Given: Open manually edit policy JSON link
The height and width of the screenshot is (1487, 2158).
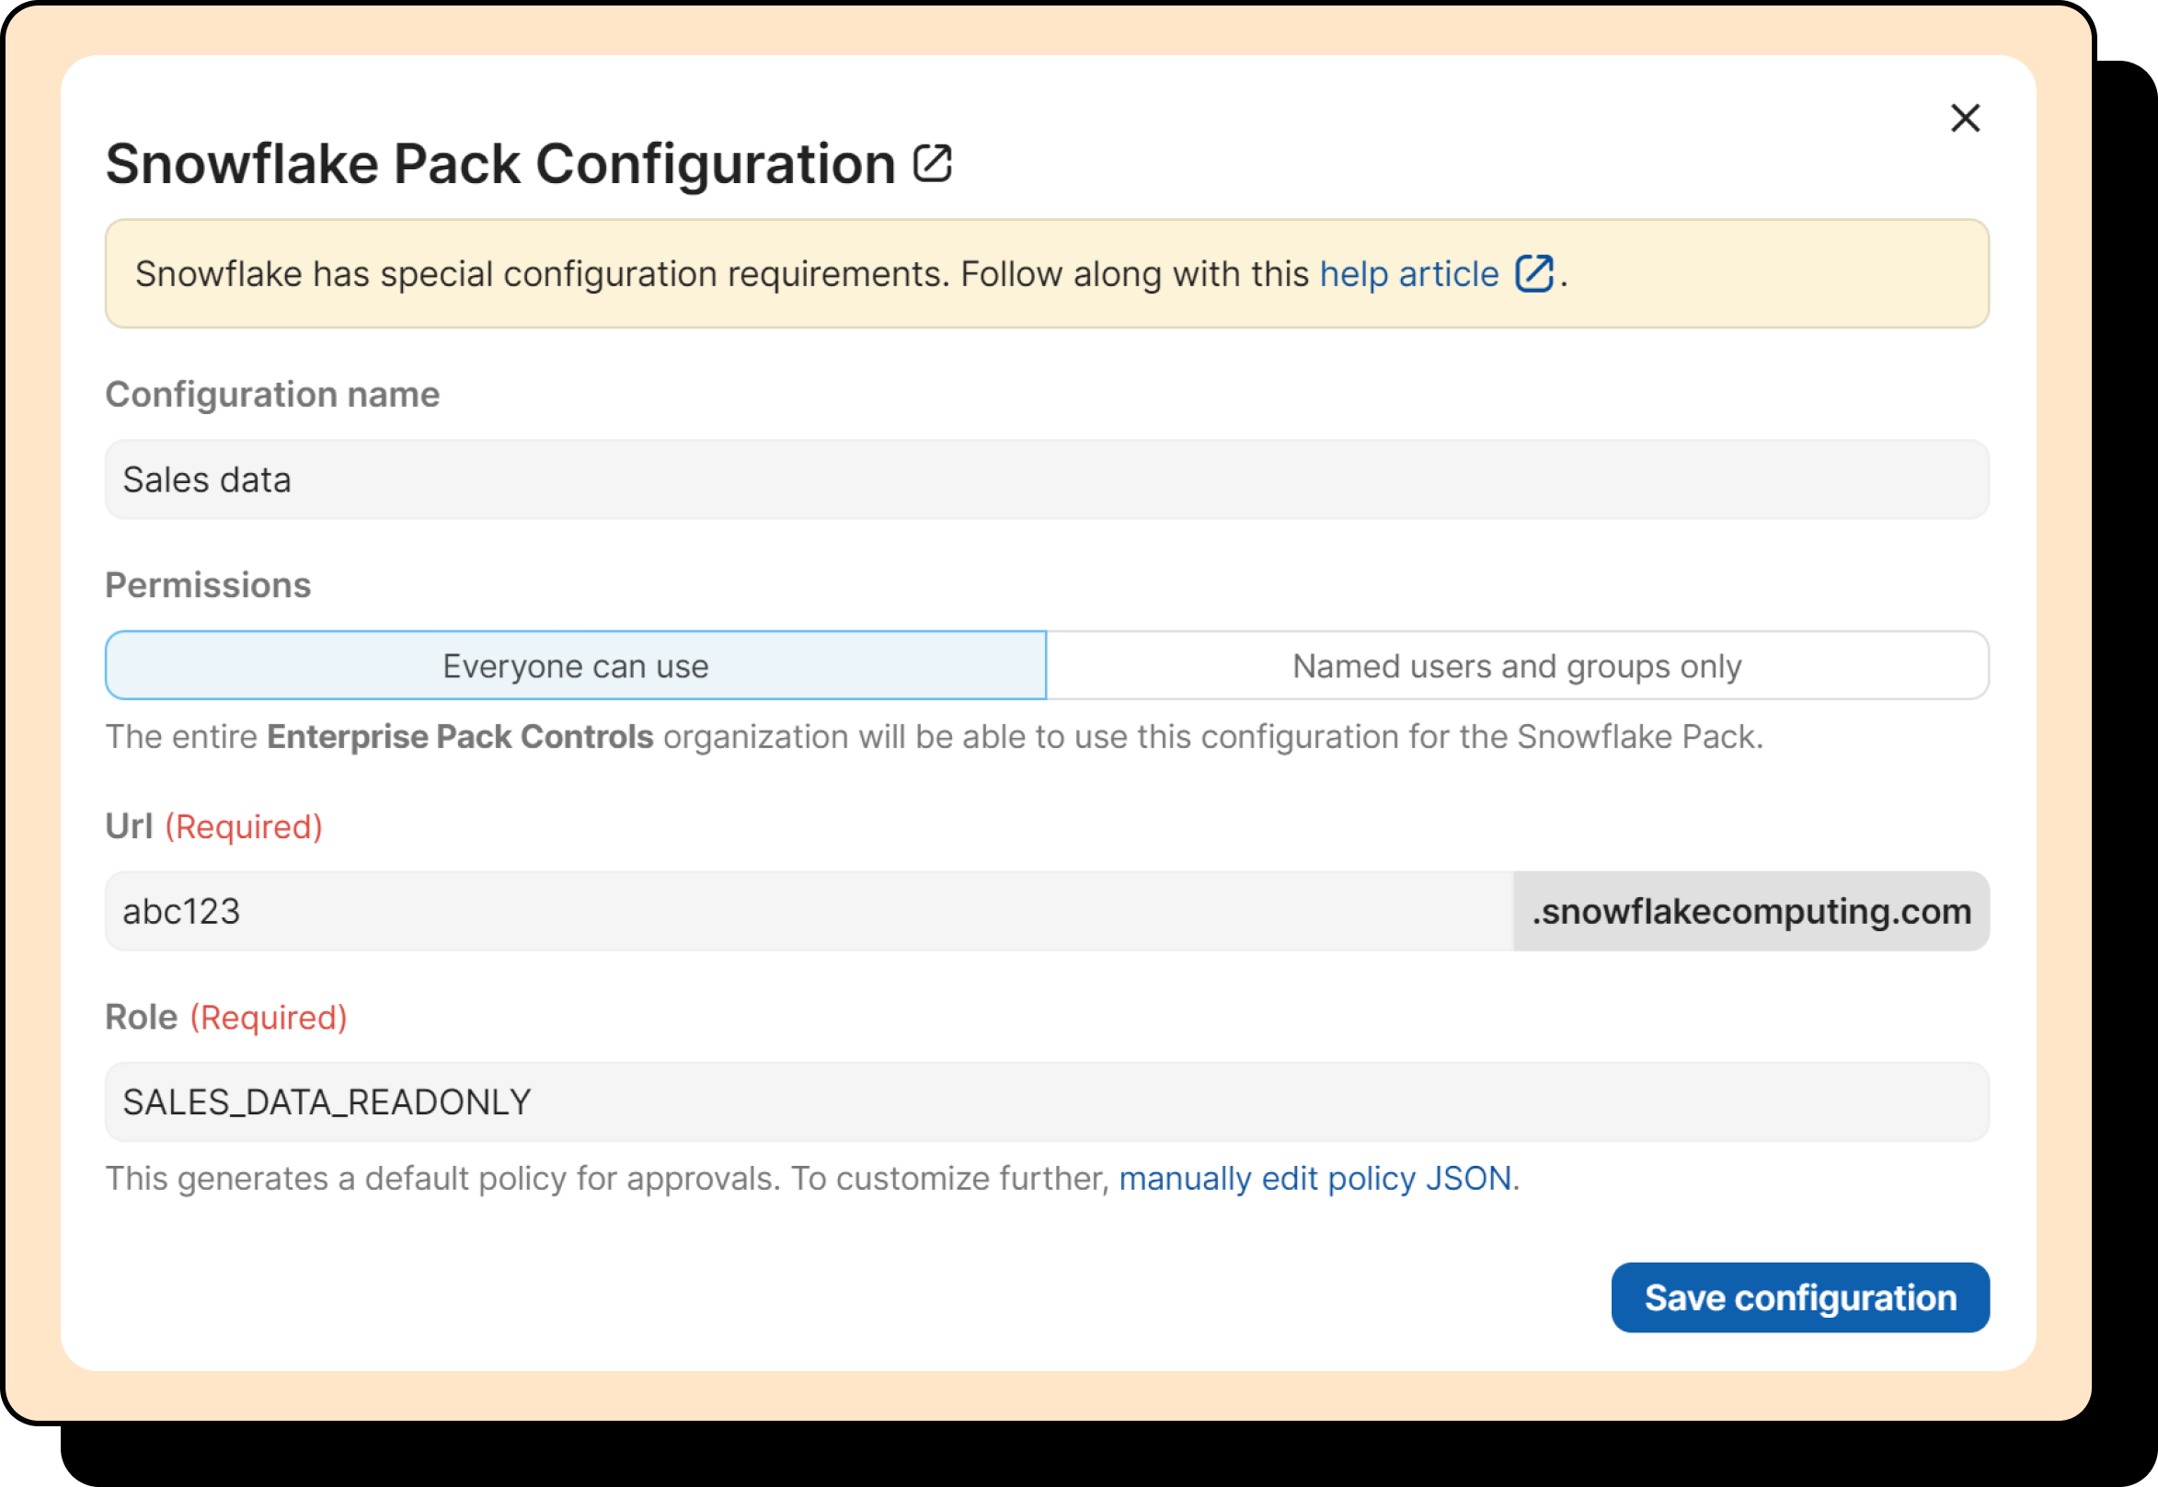Looking at the screenshot, I should [x=1314, y=1179].
